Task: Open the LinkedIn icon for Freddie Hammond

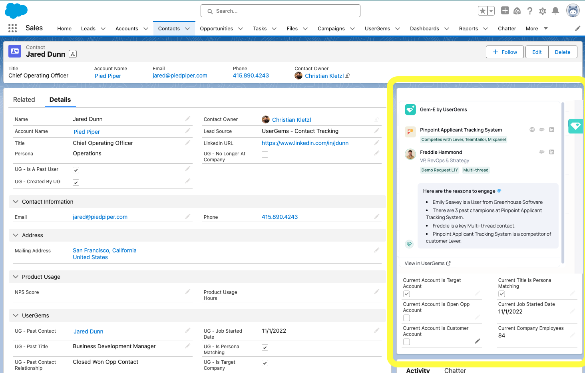Action: coord(551,152)
